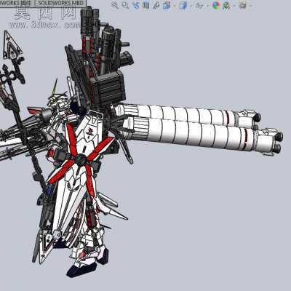Expand the View Settings dropdown arrow
The width and height of the screenshot is (291, 291).
[x=251, y=5]
